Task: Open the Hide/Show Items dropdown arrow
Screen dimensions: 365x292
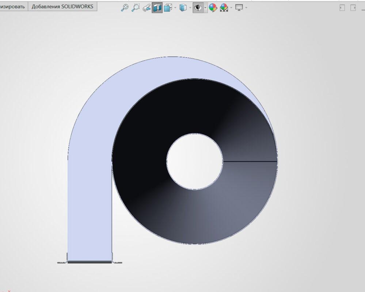Action: (x=205, y=8)
